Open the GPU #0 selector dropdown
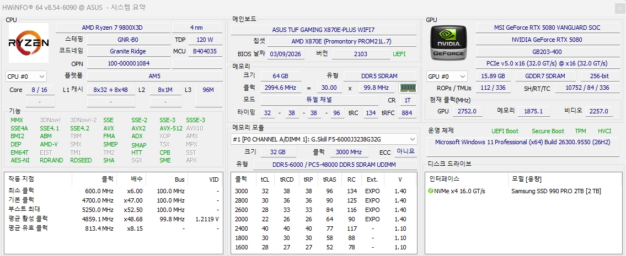Viewport: 626px width, 256px height. pos(447,76)
